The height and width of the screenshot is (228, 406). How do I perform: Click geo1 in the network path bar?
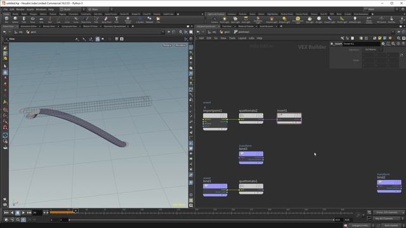[x=225, y=32]
